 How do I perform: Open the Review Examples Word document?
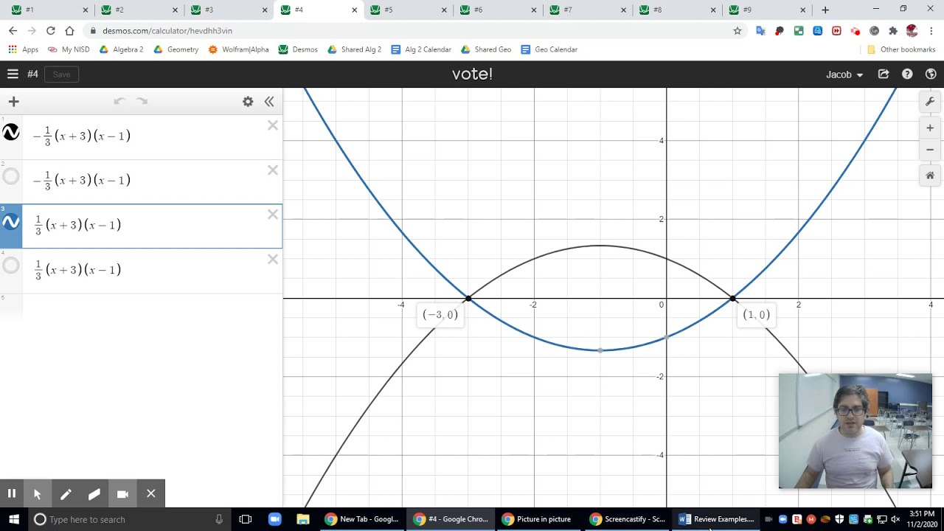[x=716, y=519]
